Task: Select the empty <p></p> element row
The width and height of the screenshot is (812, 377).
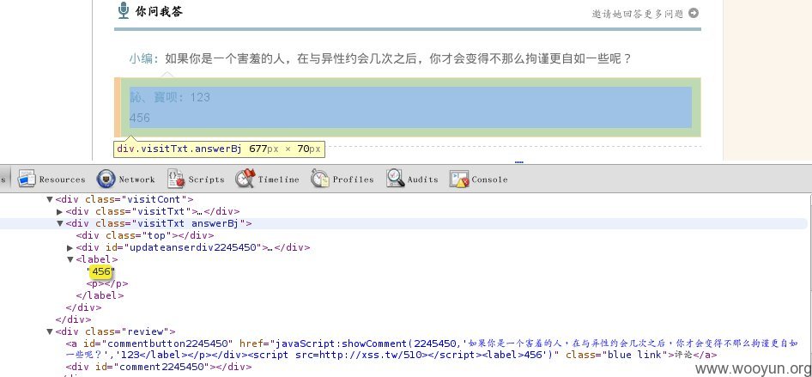Action: click(107, 283)
